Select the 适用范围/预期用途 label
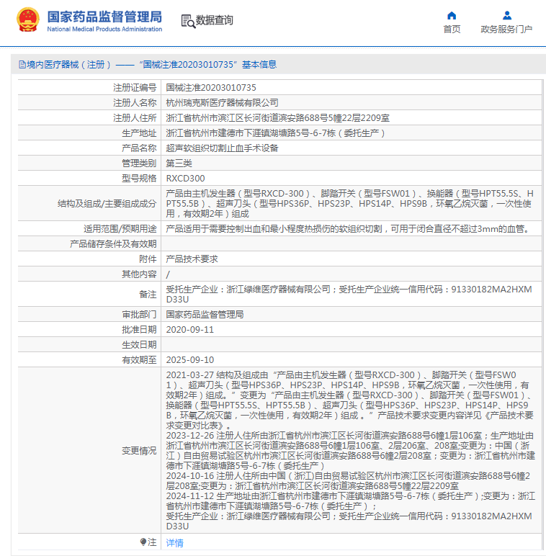546x556 pixels. coord(120,229)
